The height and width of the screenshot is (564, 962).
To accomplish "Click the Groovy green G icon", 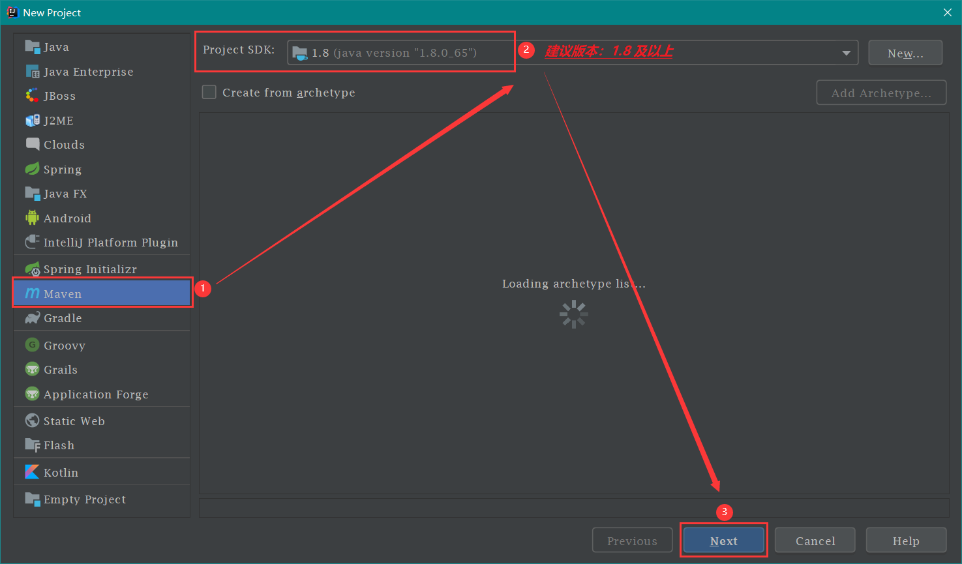I will click(x=32, y=345).
